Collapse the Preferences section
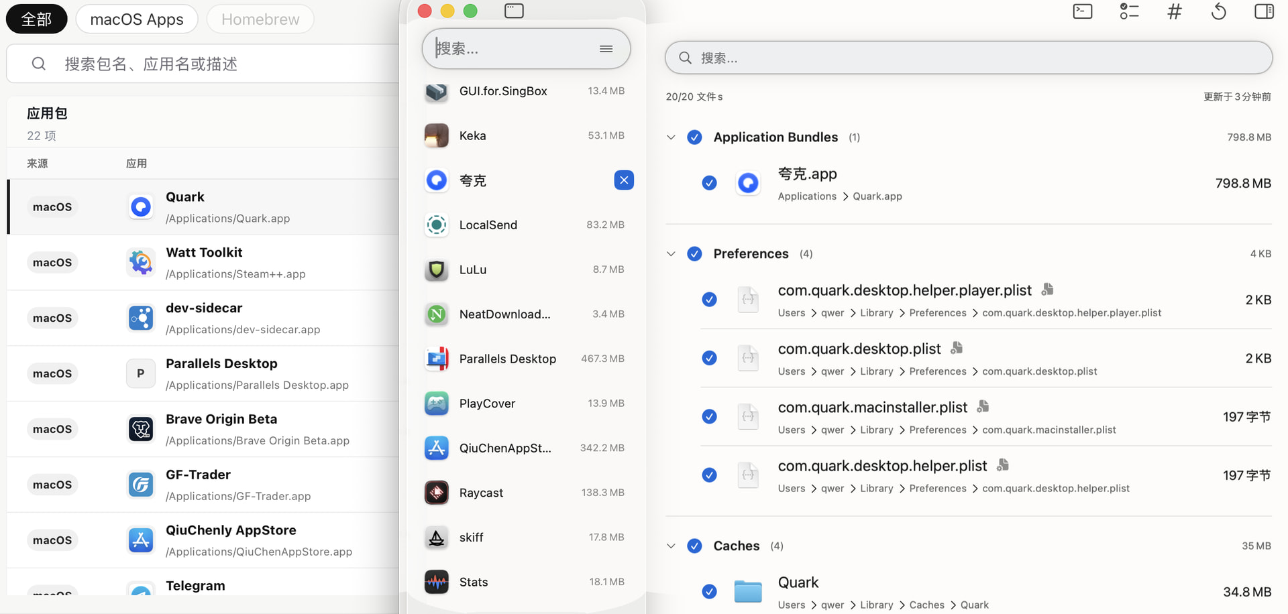 tap(671, 254)
